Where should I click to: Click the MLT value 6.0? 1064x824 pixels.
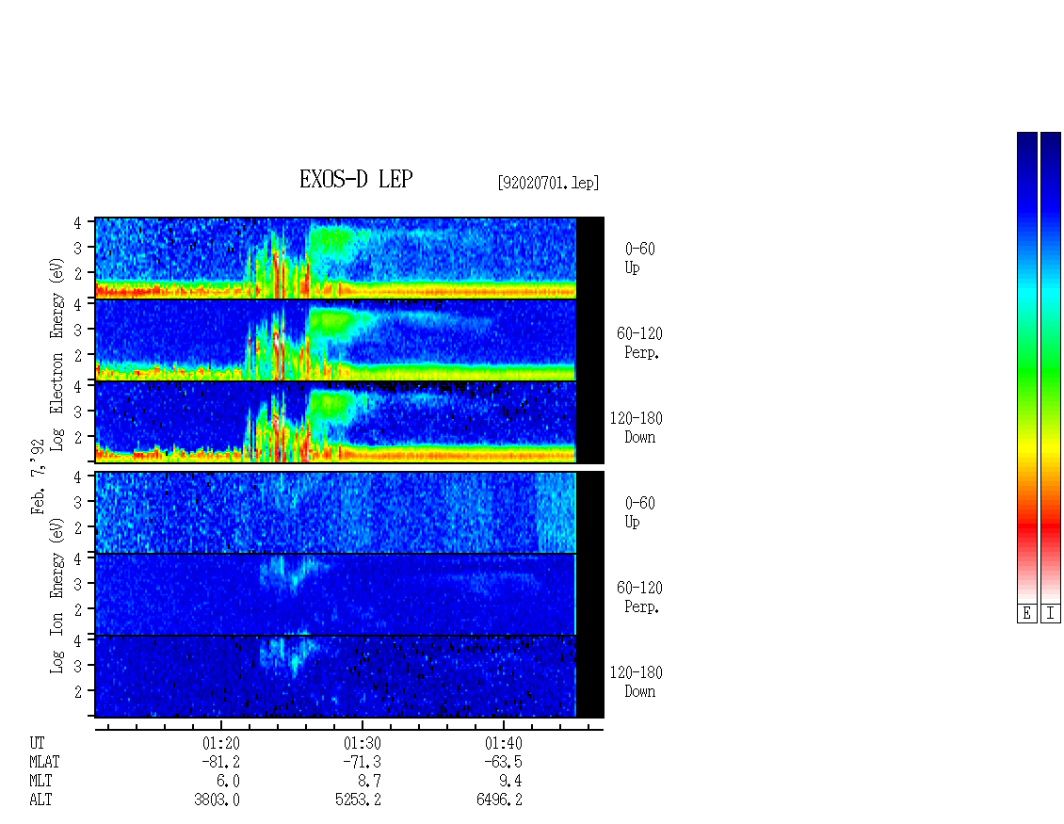pyautogui.click(x=229, y=782)
